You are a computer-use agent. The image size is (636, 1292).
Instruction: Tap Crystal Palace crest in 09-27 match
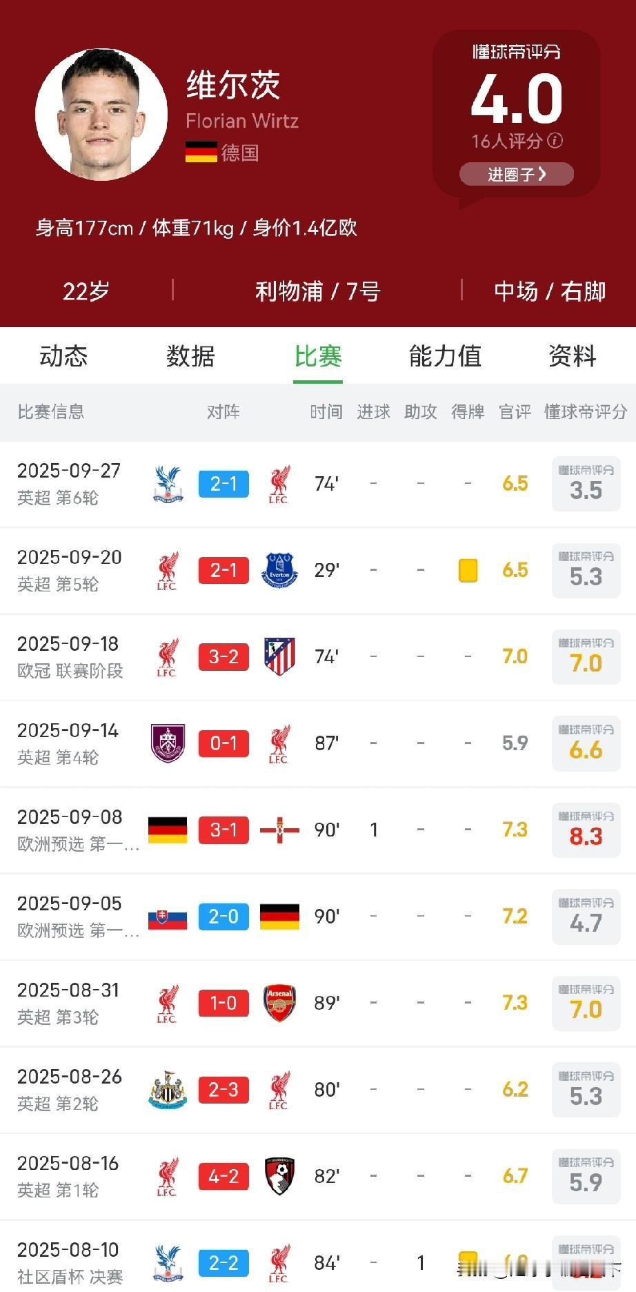point(168,484)
